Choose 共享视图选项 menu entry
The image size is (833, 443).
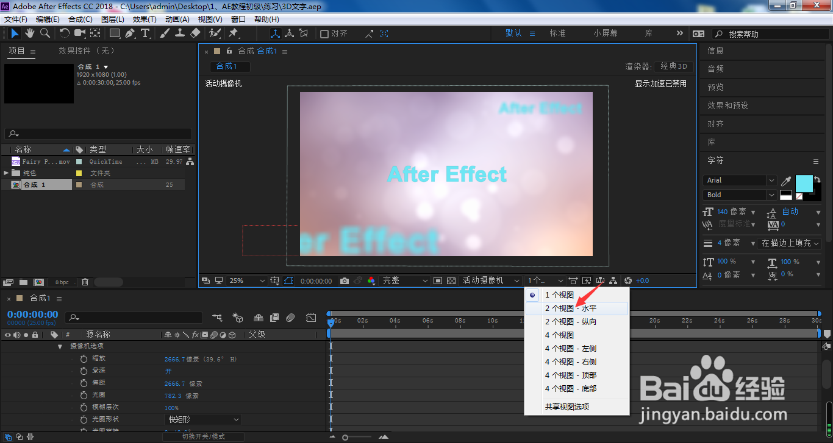577,406
